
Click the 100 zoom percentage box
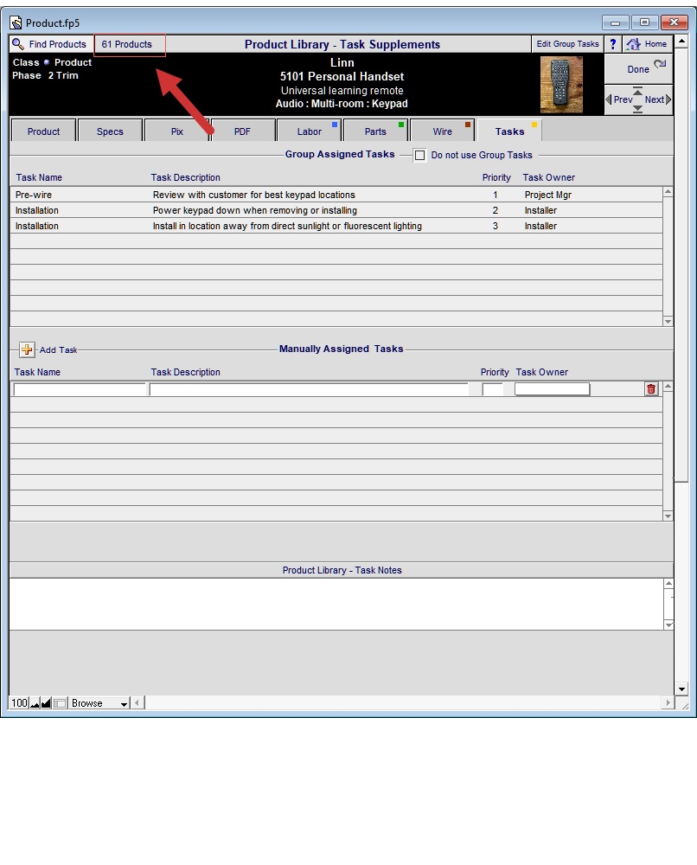coord(19,702)
